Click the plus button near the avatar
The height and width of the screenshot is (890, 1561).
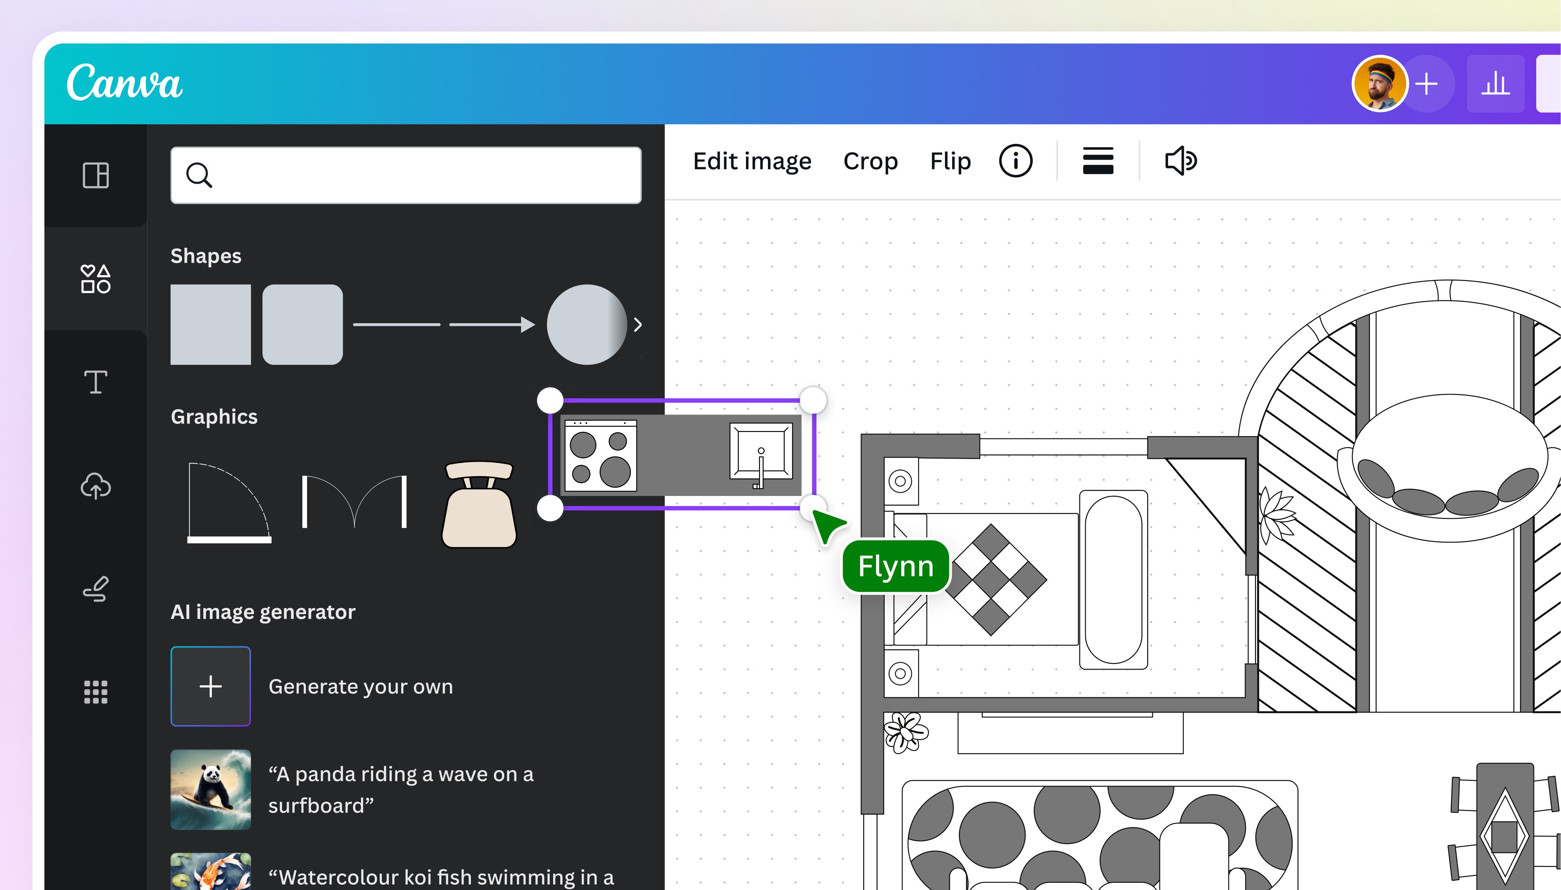pyautogui.click(x=1427, y=84)
